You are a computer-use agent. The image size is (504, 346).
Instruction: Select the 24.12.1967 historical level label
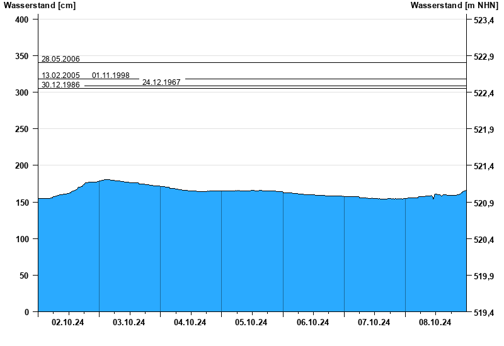pyautogui.click(x=161, y=82)
